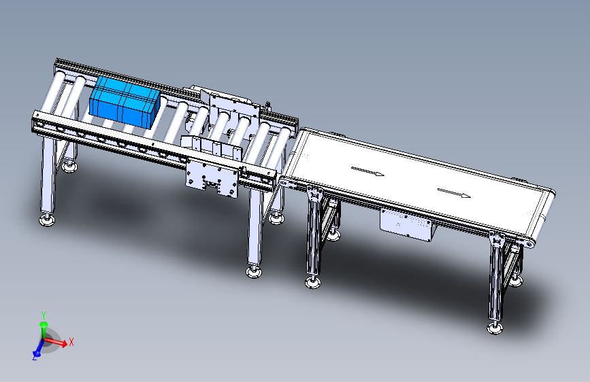Viewport: 590px width, 382px height.
Task: Pick the front-right leveling foot of belt conveyor
Action: click(x=495, y=328)
